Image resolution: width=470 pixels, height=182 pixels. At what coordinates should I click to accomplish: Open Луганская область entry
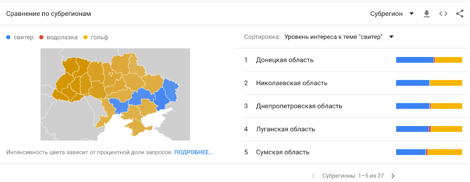(285, 129)
